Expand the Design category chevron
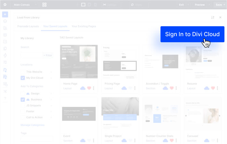 coord(51,93)
